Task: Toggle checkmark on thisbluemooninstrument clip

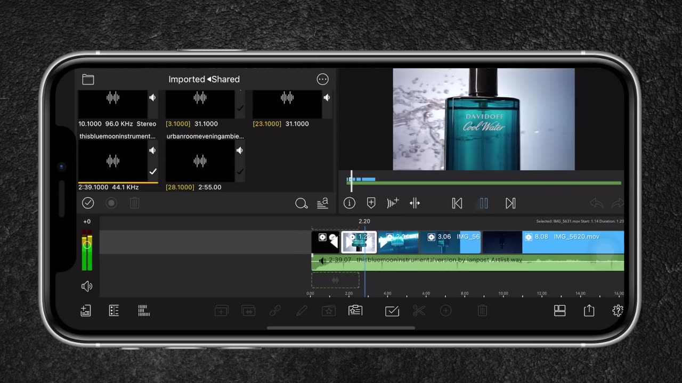Action: point(153,171)
